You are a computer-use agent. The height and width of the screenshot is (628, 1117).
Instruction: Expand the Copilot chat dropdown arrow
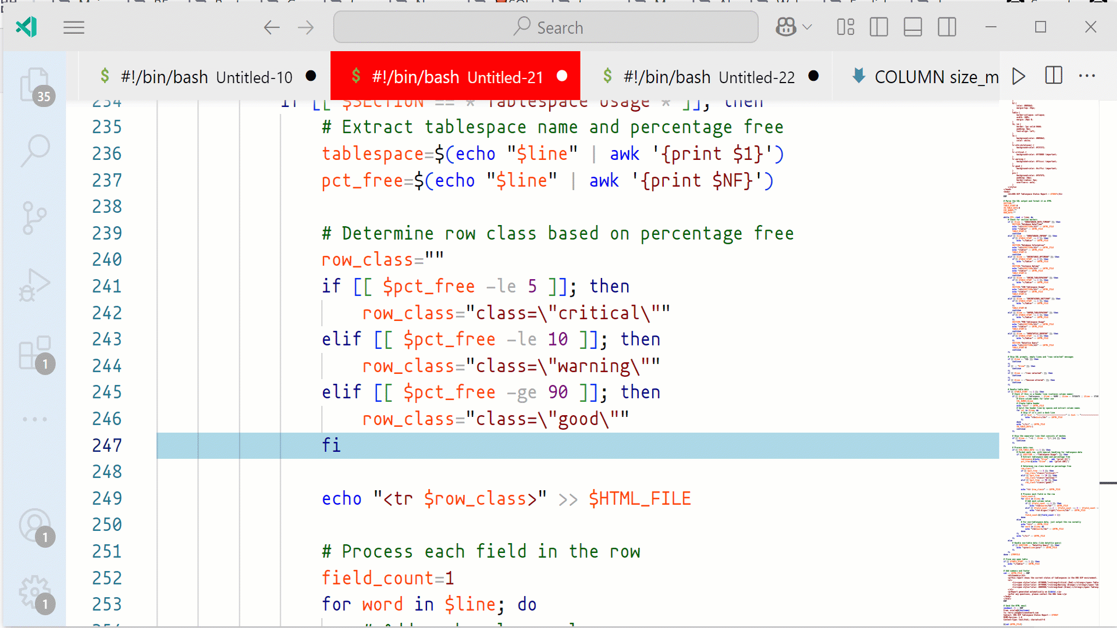(807, 27)
